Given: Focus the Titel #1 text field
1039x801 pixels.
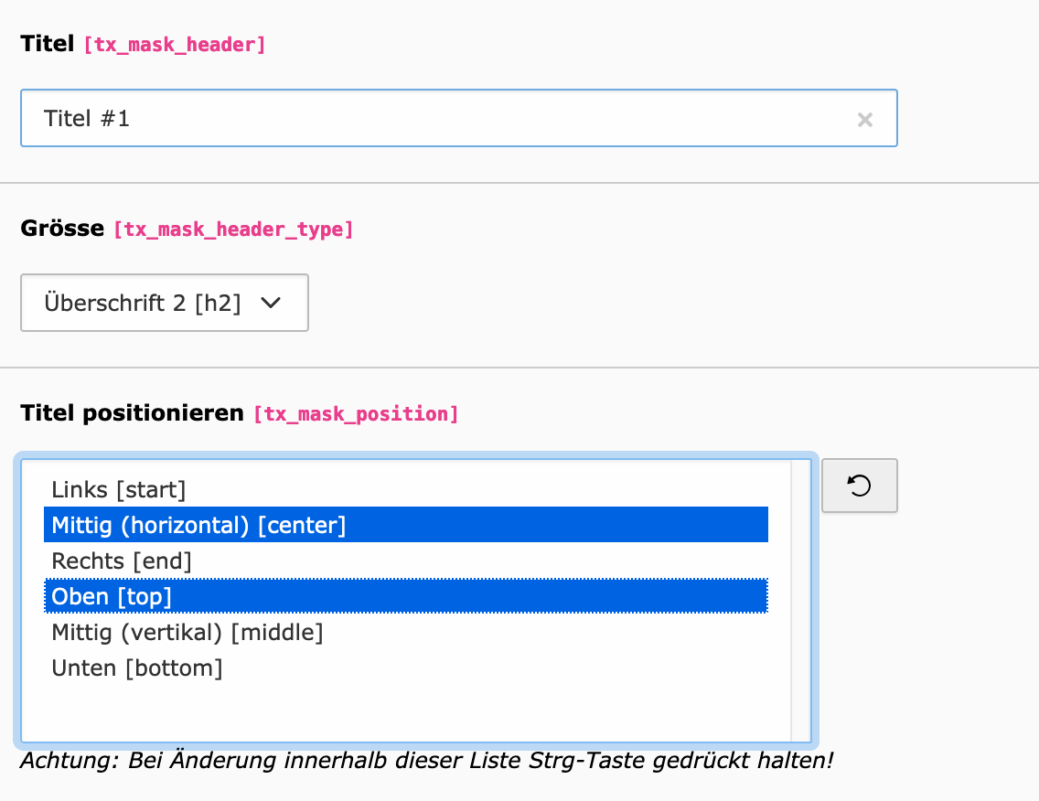Looking at the screenshot, I should point(439,118).
